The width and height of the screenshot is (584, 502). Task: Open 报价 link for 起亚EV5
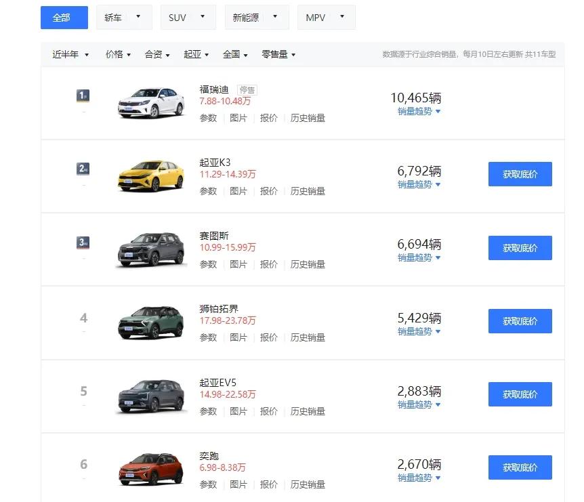pos(268,411)
